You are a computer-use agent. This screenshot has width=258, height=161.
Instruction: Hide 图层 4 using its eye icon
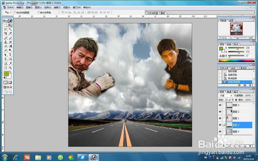point(220,132)
